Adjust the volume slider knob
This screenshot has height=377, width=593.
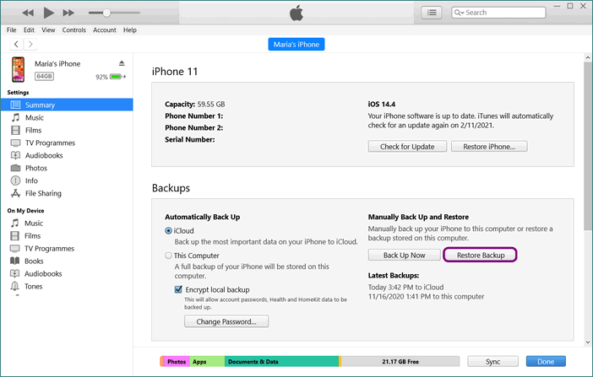(106, 13)
